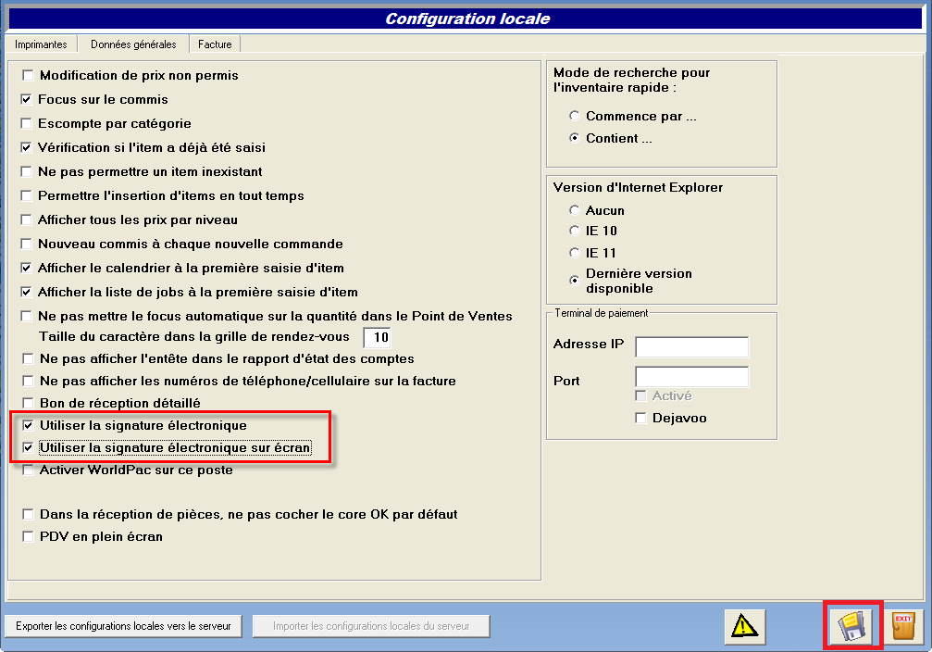The width and height of the screenshot is (932, 652).
Task: Open the Données générales tab
Action: click(133, 44)
